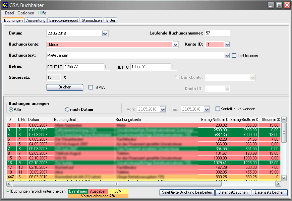This screenshot has height=201, width=292.
Task: Select the nach Datum radio button
Action: (x=67, y=110)
